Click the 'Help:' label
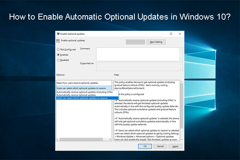 tap(116, 75)
